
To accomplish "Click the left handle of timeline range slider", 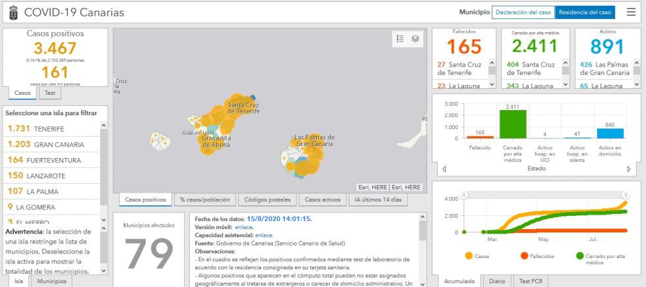I will point(463,195).
